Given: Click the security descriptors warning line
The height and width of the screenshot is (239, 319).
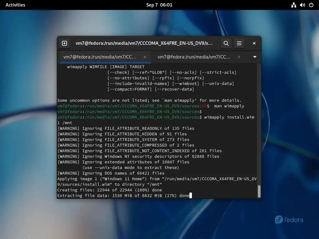Looking at the screenshot, I should [x=138, y=157].
